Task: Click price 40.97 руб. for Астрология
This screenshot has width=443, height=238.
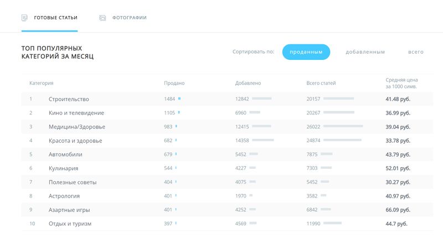Action: coord(398,196)
